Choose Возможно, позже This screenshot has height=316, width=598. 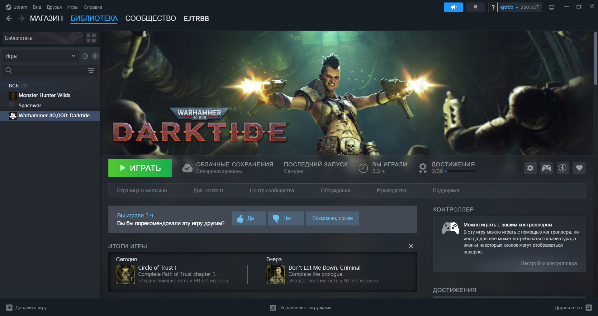[x=333, y=218]
